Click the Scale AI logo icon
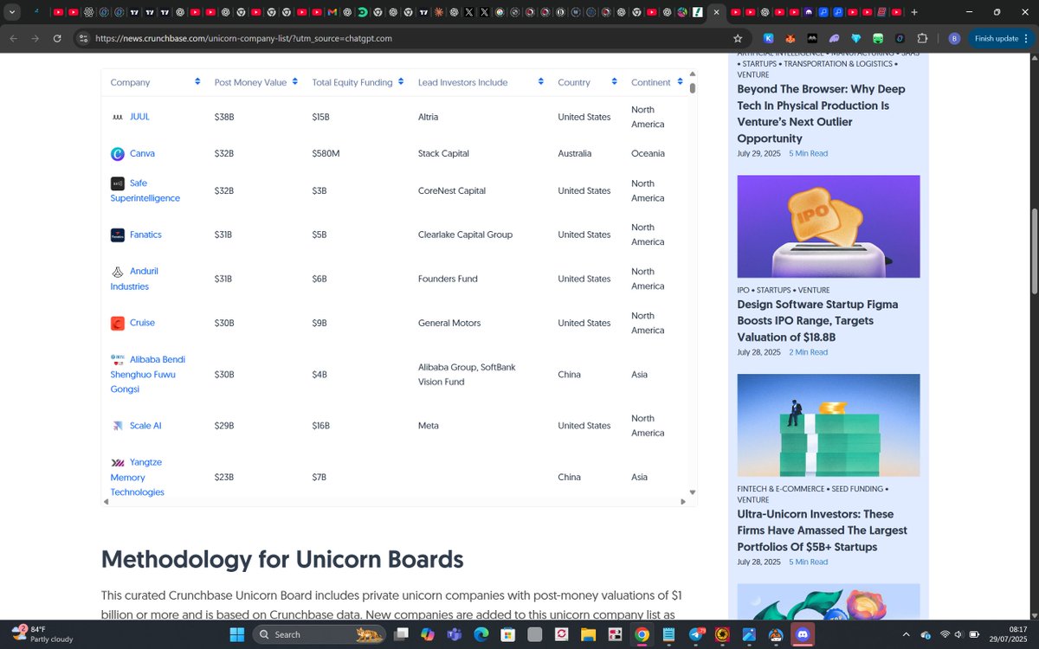1039x649 pixels. pos(118,426)
